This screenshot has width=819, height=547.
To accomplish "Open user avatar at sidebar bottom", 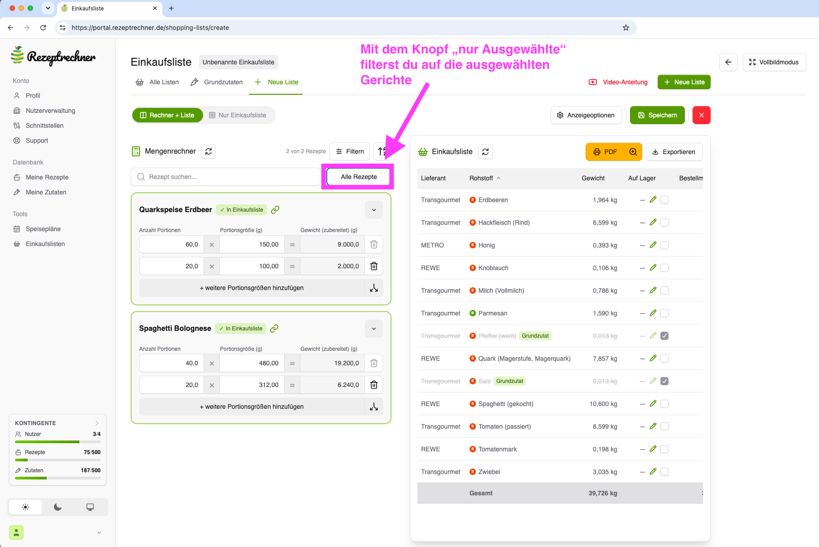I will click(x=16, y=532).
